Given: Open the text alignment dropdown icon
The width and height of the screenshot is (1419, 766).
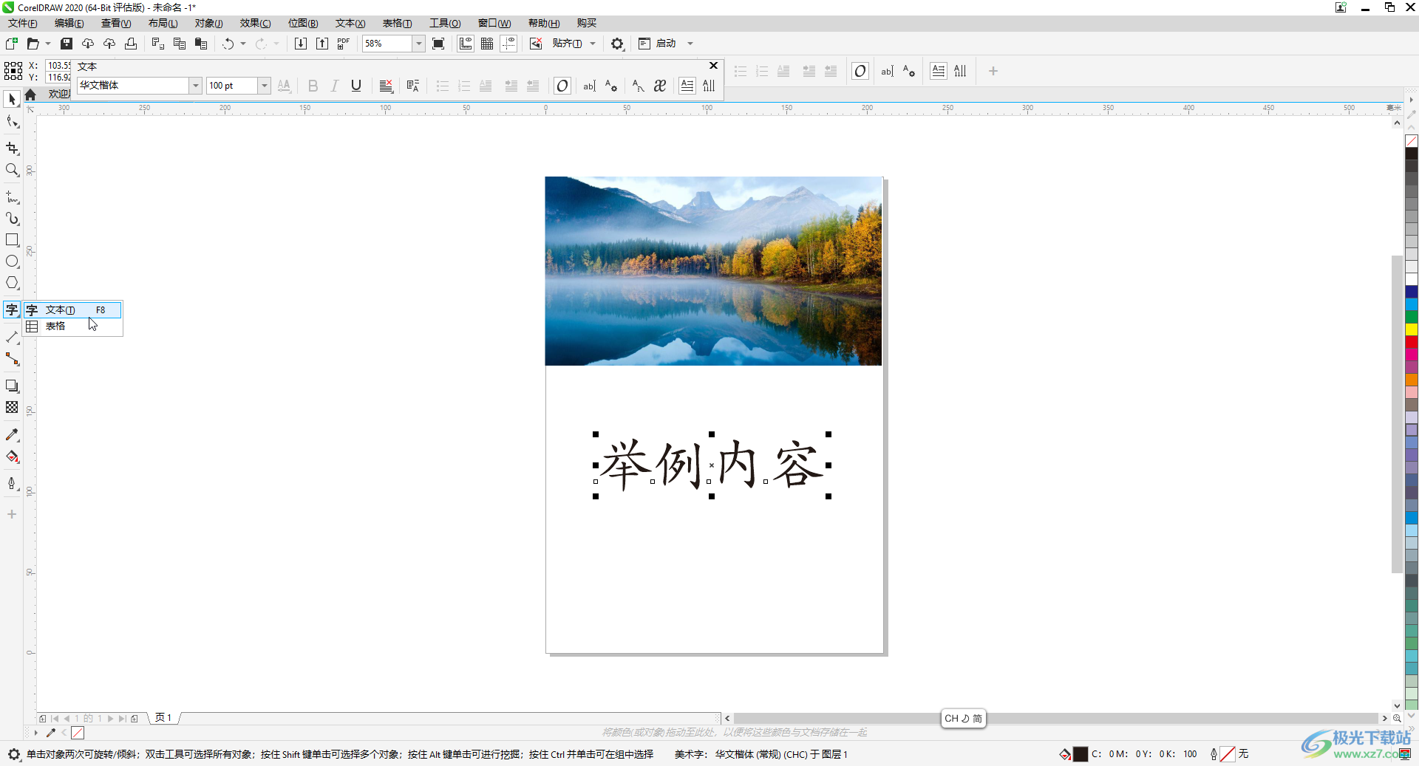Looking at the screenshot, I should [x=386, y=86].
